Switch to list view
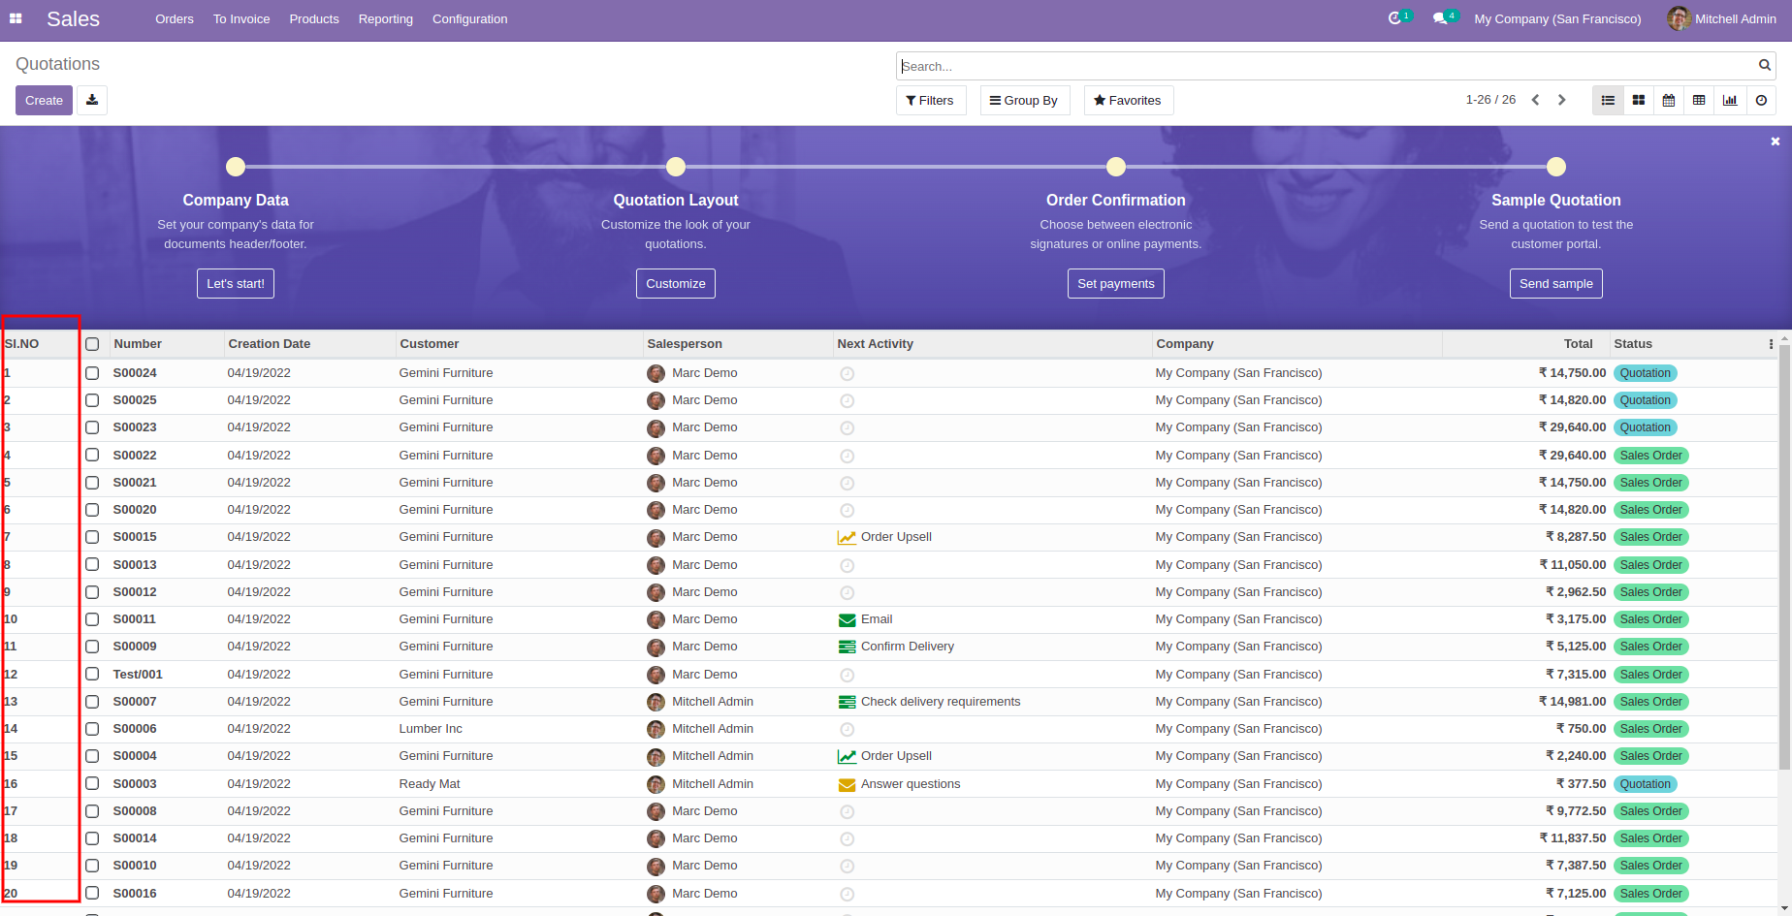 [1608, 100]
